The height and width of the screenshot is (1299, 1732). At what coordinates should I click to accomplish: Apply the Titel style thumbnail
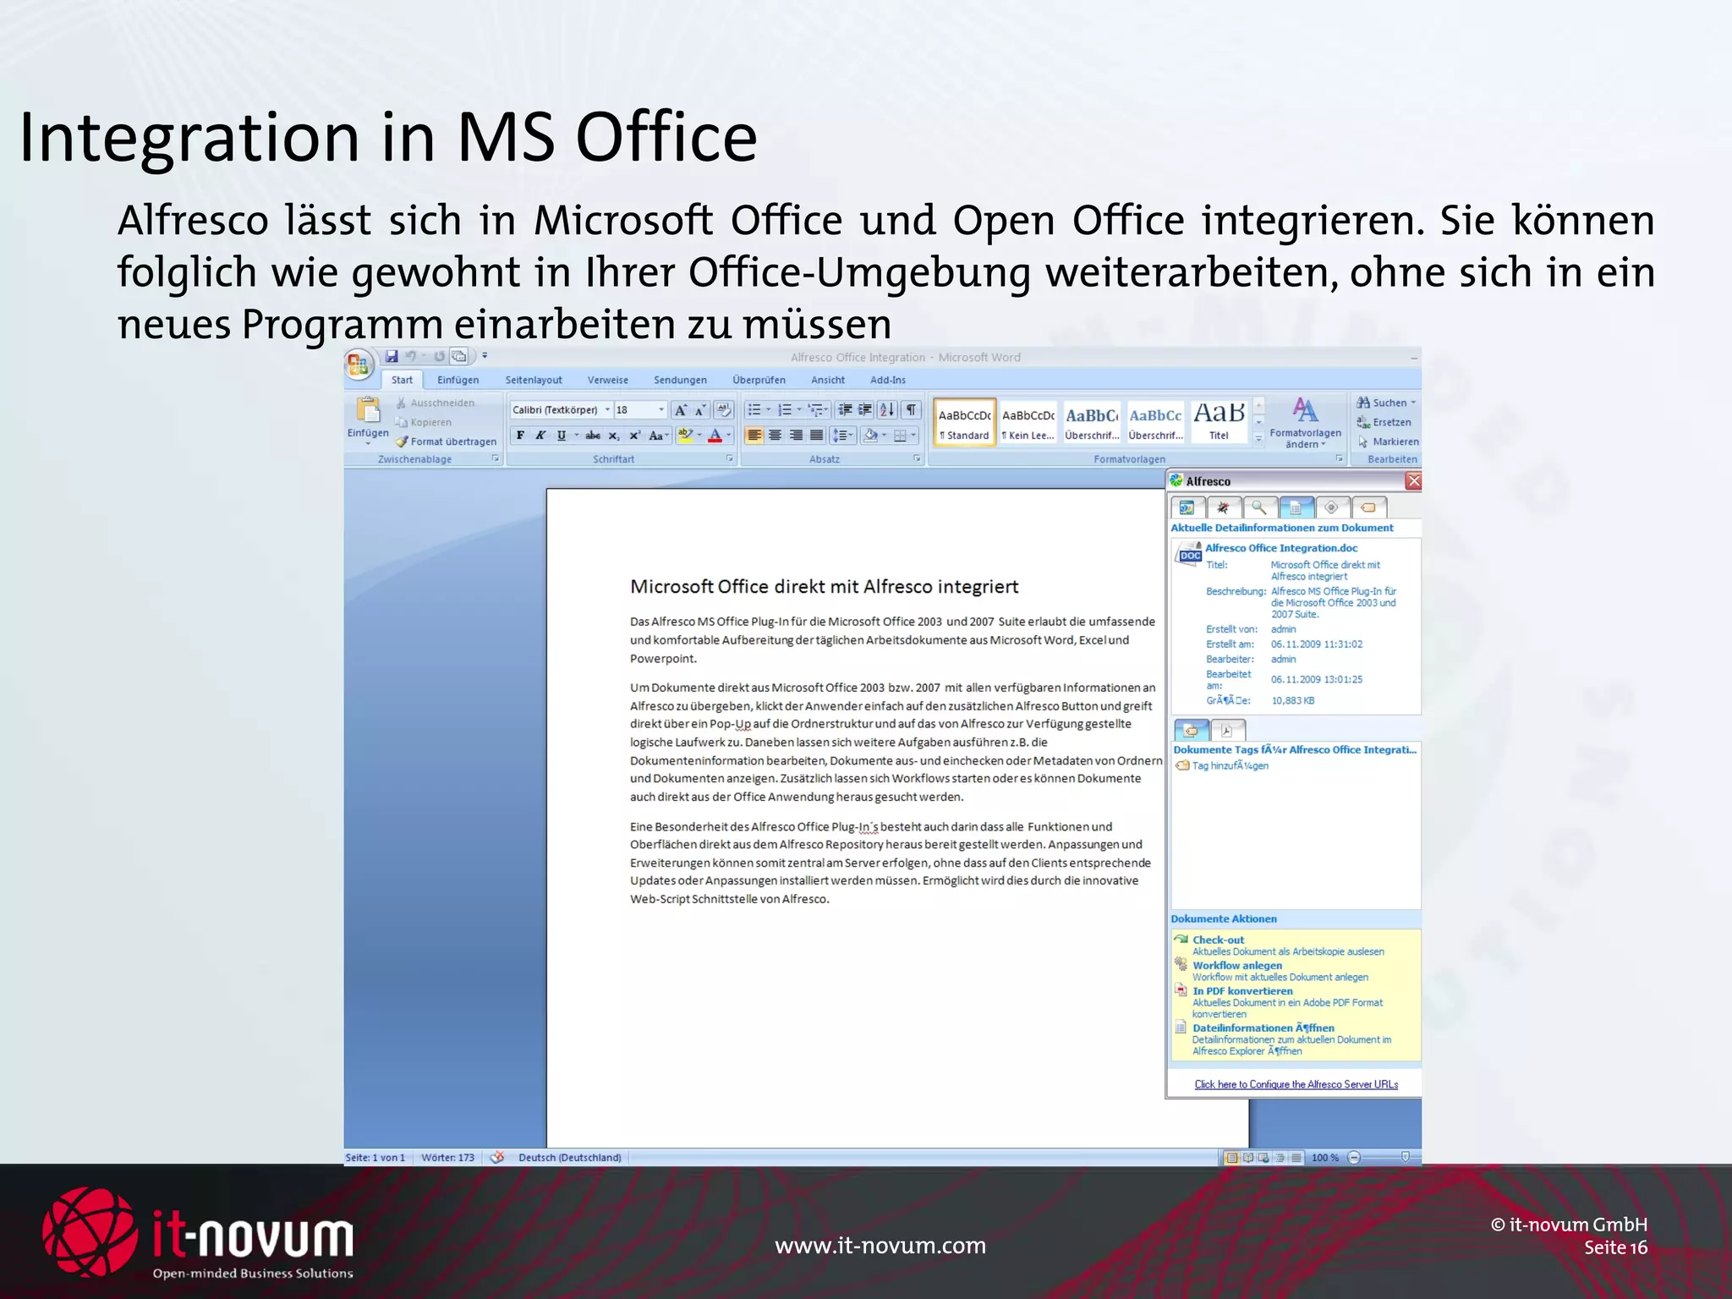coord(1219,421)
